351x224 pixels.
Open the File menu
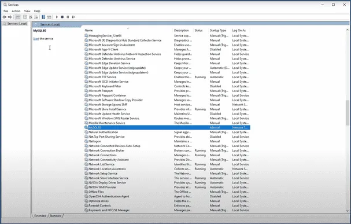pyautogui.click(x=6, y=11)
